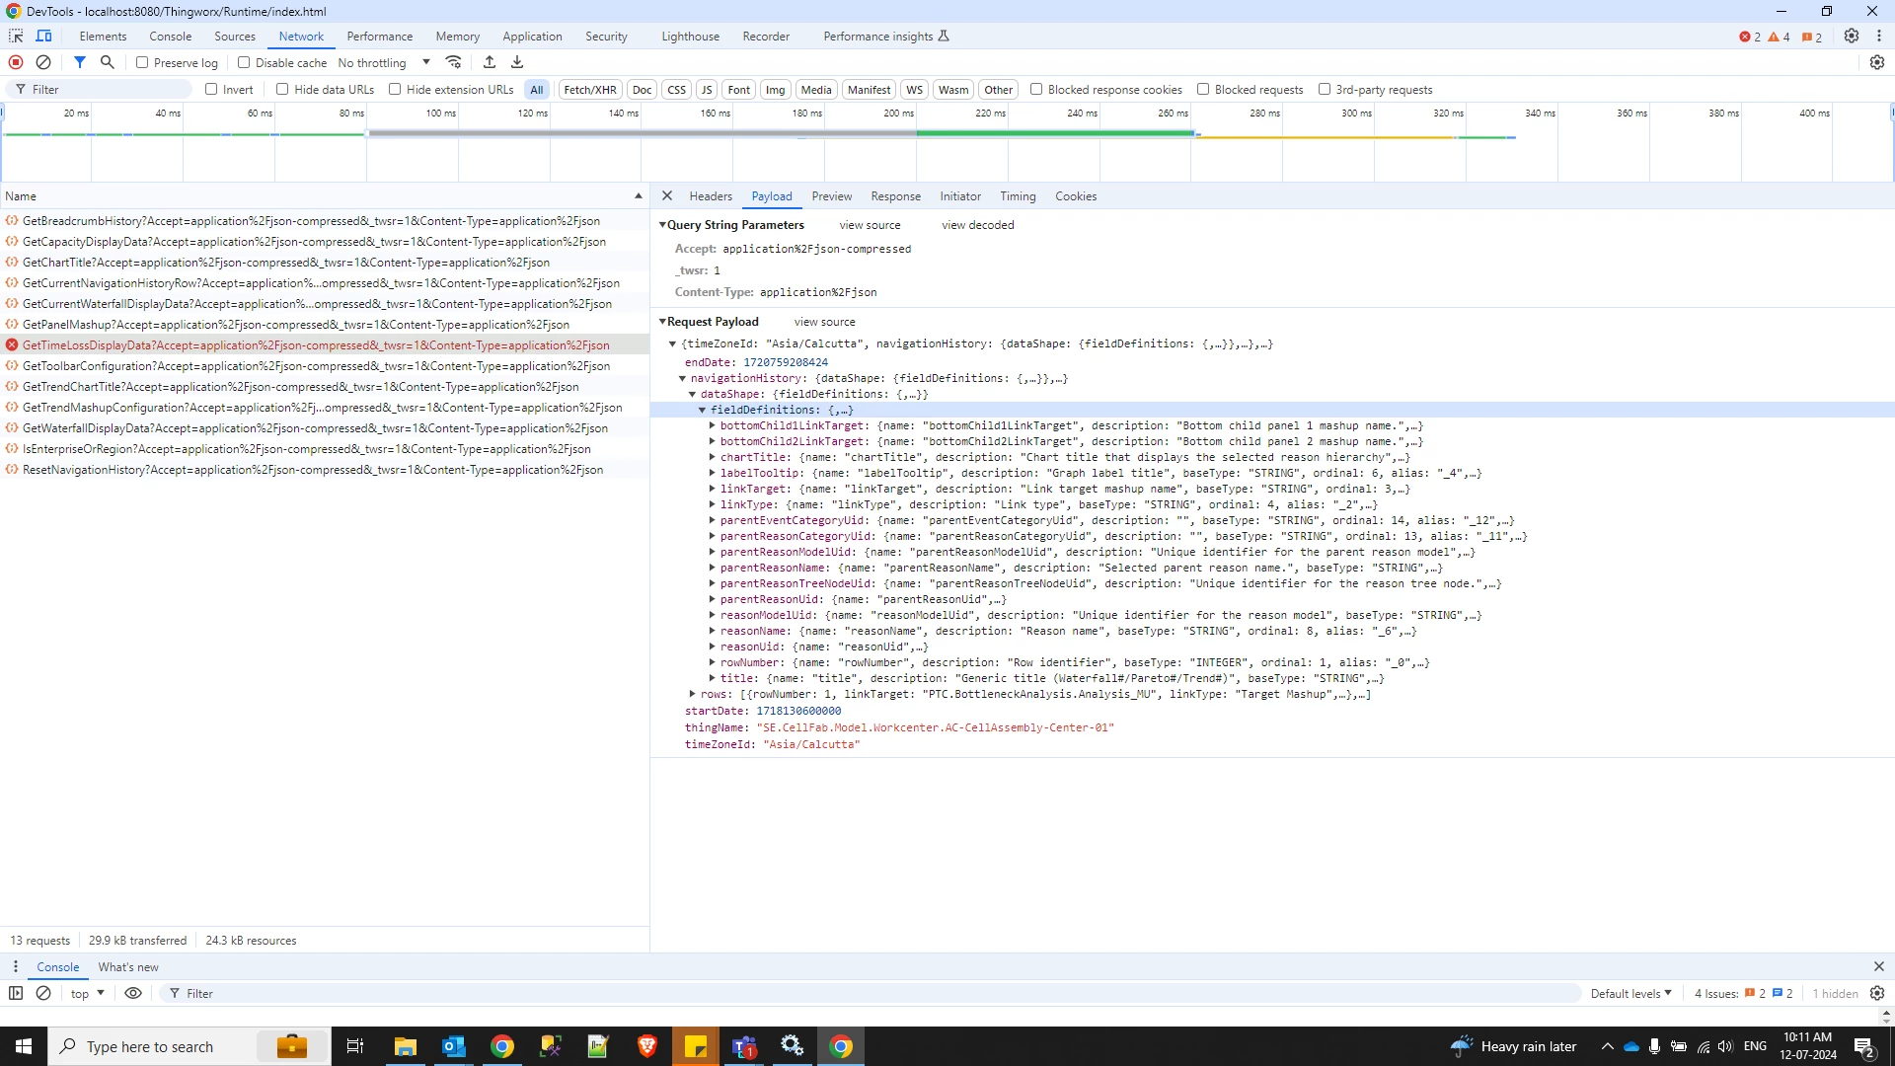Open the No throttling dropdown
Image resolution: width=1895 pixels, height=1066 pixels.
point(385,62)
